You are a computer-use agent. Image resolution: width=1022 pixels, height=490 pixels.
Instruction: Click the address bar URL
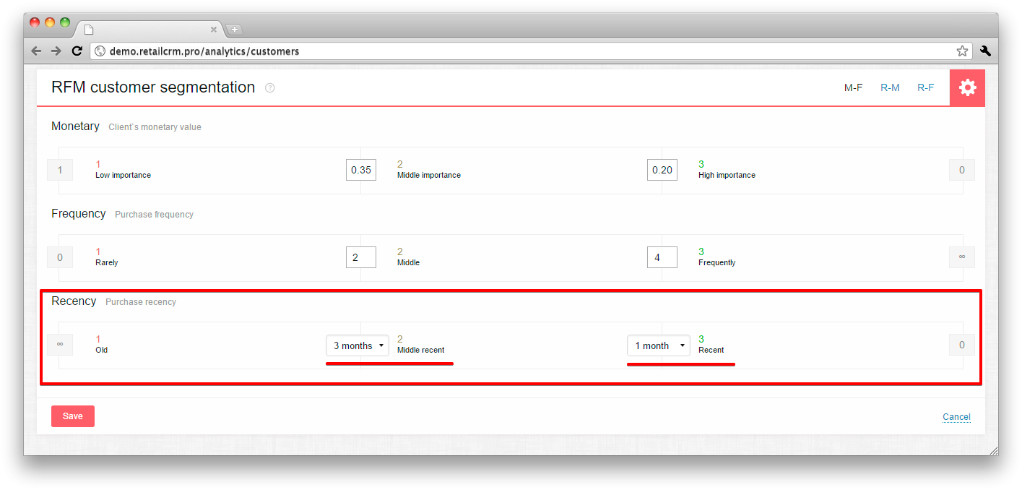click(204, 51)
